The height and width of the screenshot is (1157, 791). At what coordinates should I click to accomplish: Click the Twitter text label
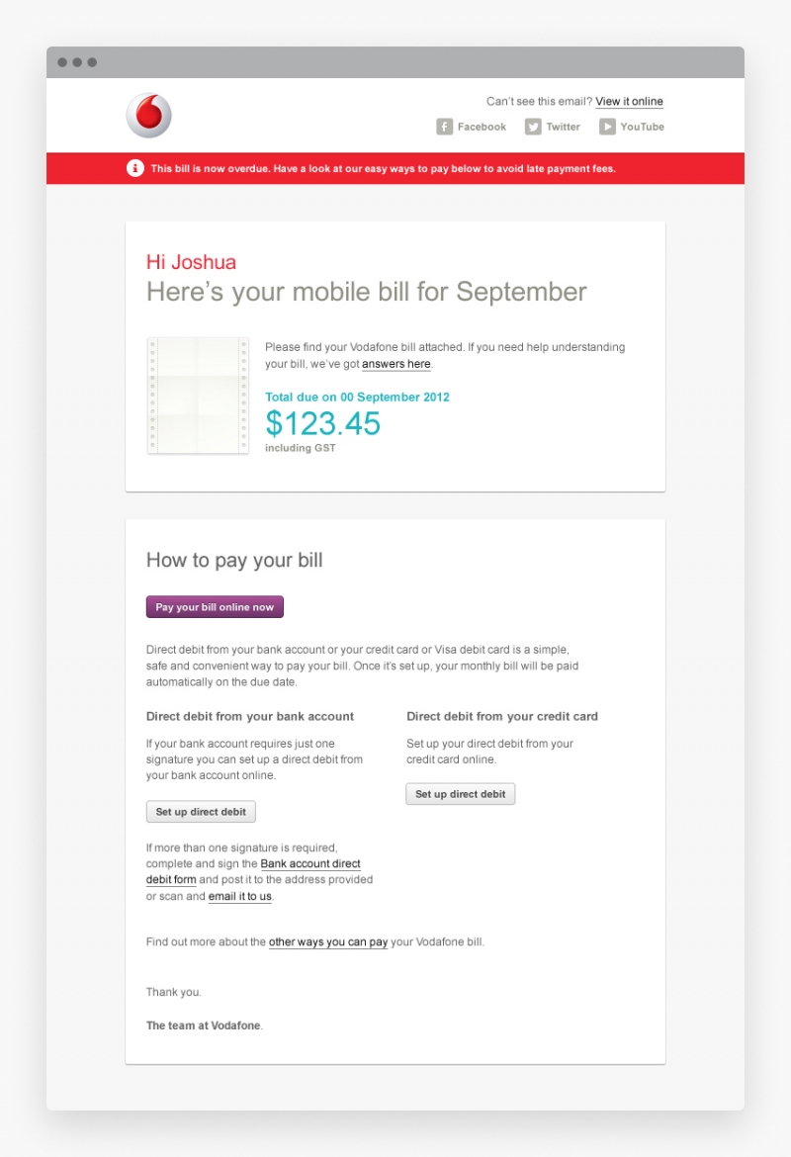[x=563, y=127]
